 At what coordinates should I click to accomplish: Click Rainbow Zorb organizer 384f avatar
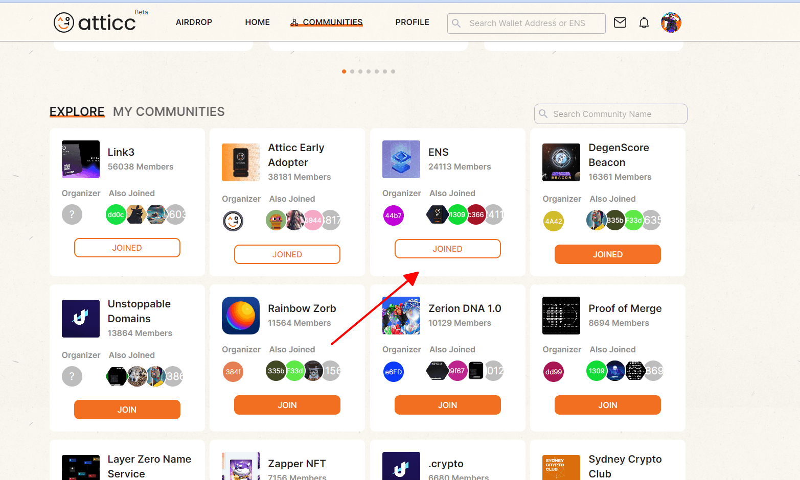click(233, 372)
